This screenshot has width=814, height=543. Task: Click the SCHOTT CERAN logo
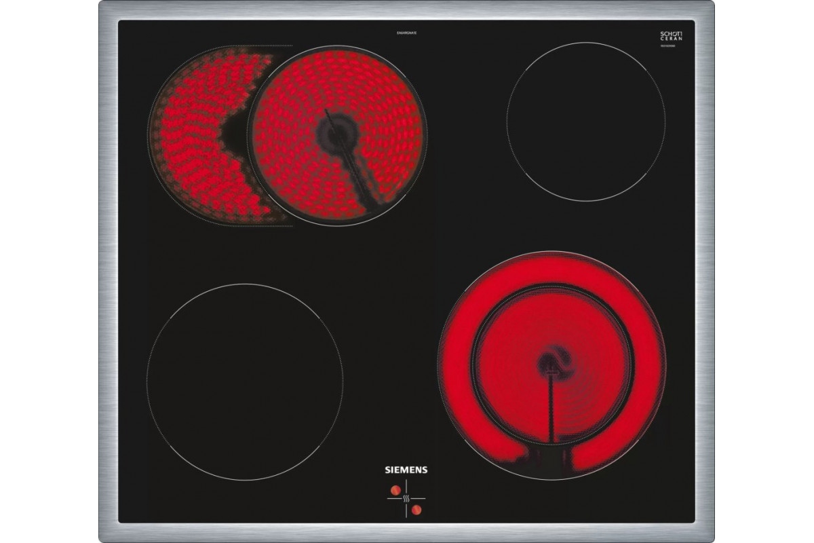[670, 36]
